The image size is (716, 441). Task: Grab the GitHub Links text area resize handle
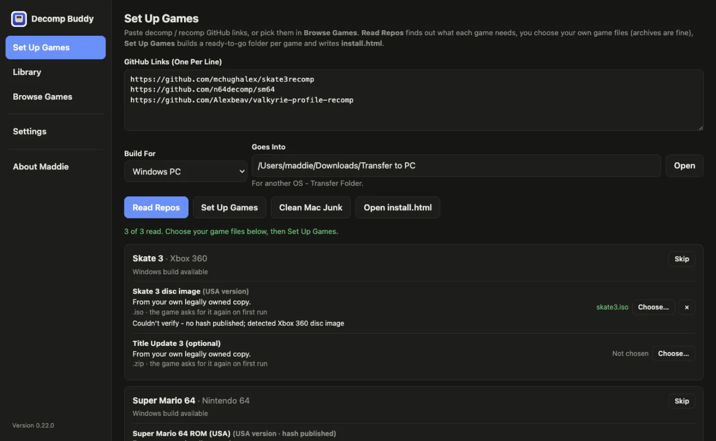point(700,128)
